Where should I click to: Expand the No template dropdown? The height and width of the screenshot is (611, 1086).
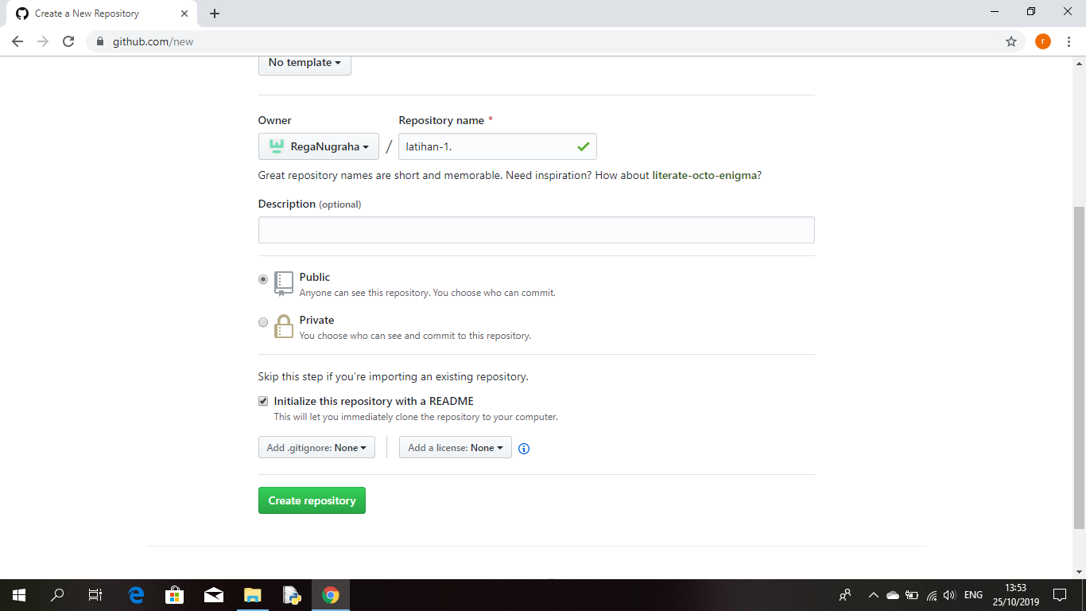304,63
